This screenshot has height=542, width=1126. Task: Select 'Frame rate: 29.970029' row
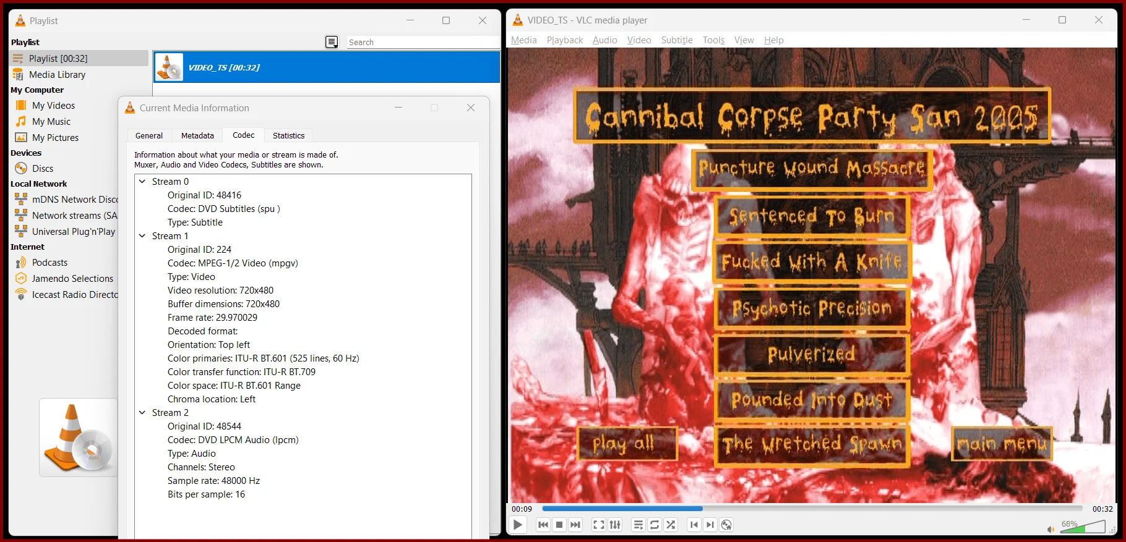click(212, 318)
